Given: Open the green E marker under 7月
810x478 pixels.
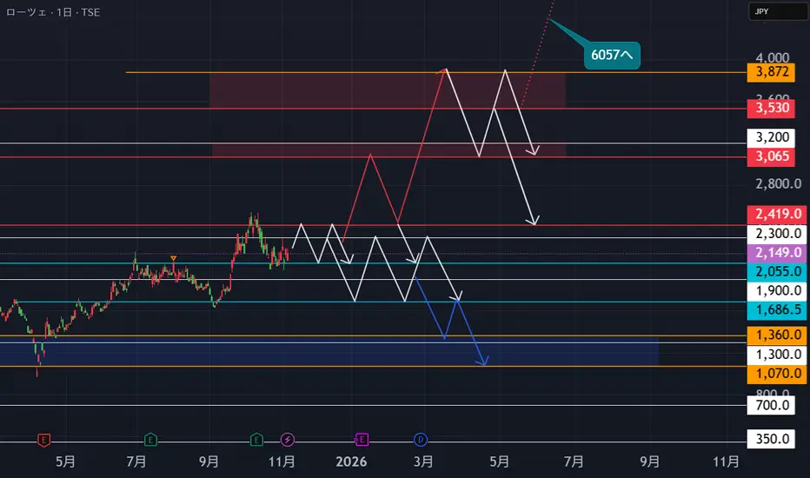Looking at the screenshot, I should 150,440.
